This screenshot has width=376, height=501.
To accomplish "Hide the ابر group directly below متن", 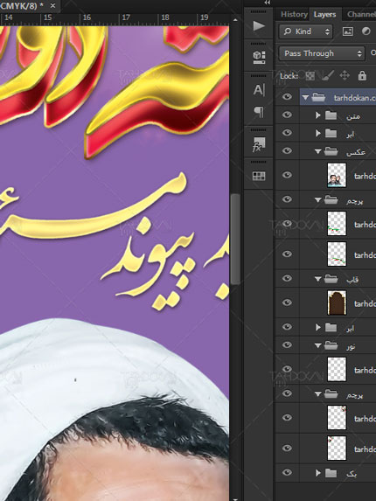I will pyautogui.click(x=287, y=133).
